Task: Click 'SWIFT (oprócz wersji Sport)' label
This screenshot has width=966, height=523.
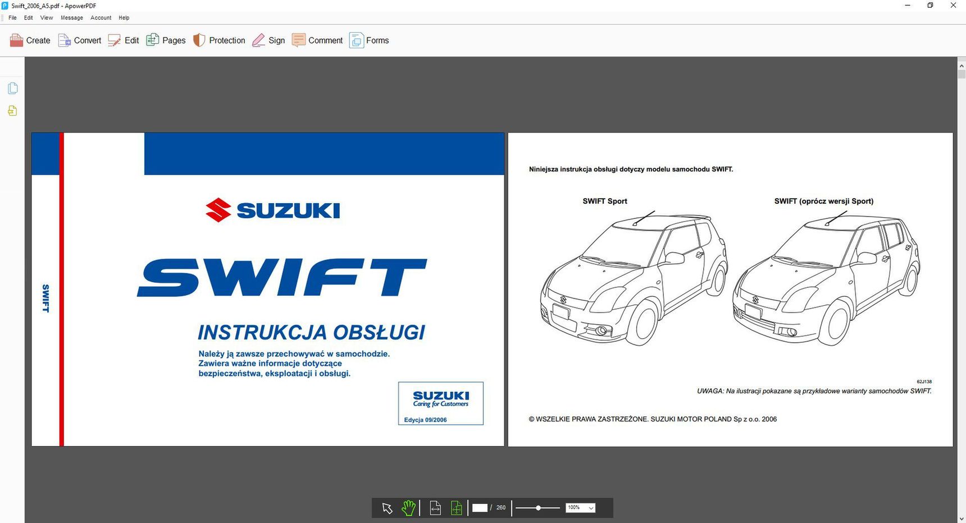Action: (824, 201)
